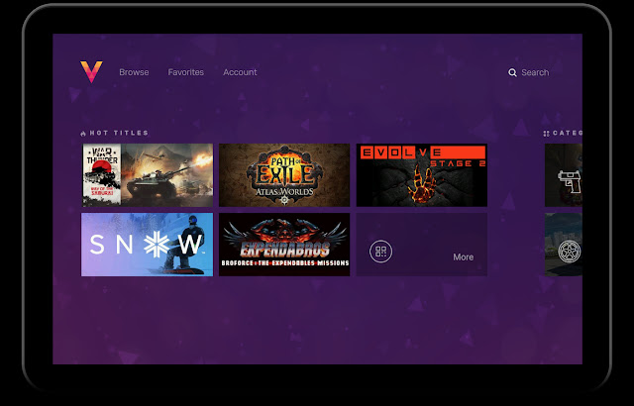Image resolution: width=634 pixels, height=406 pixels.
Task: Click the Vortex V logo
Action: point(91,72)
